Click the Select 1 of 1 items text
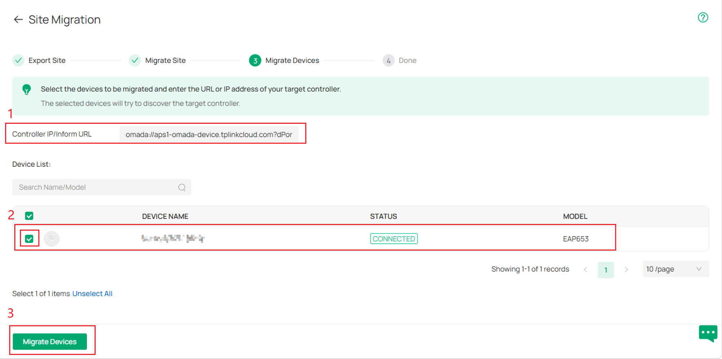This screenshot has width=722, height=359. coord(41,294)
